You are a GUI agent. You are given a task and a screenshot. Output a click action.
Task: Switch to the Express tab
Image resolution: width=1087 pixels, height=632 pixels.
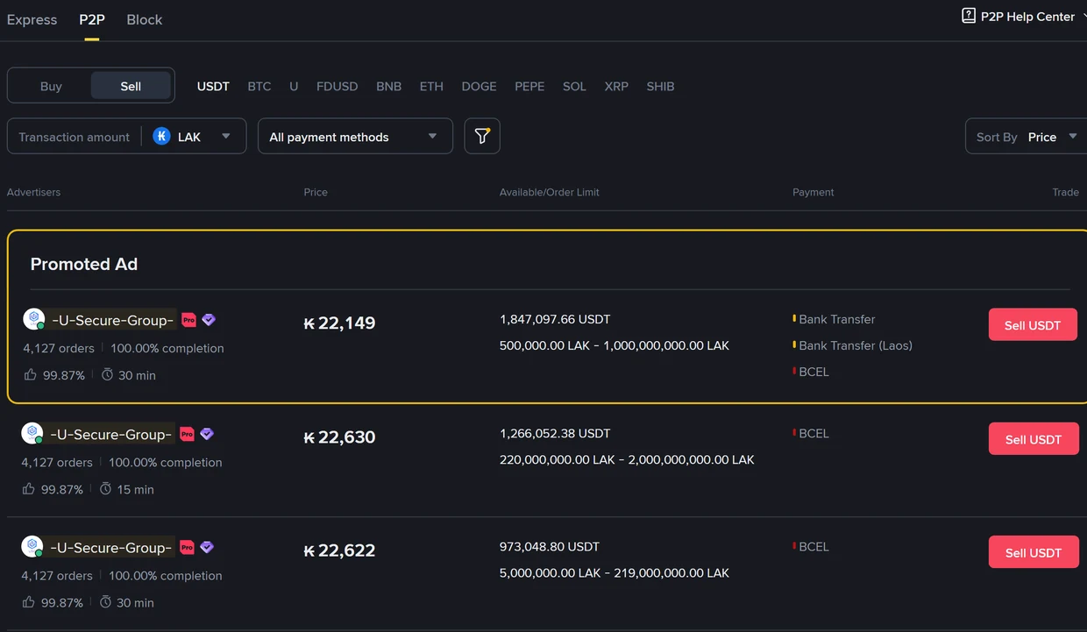point(32,19)
